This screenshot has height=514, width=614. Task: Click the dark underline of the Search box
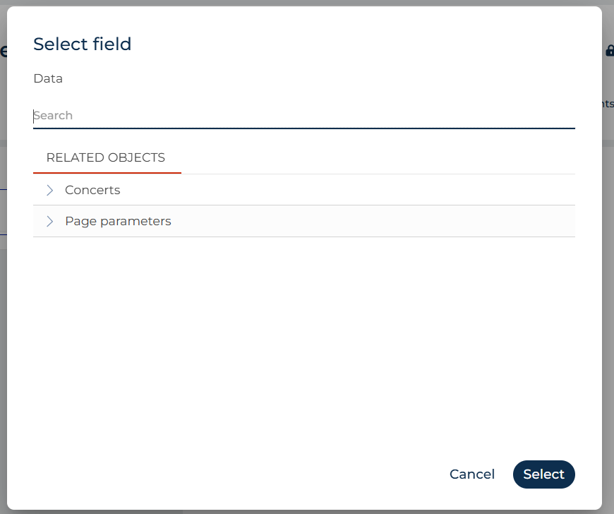[x=304, y=128]
